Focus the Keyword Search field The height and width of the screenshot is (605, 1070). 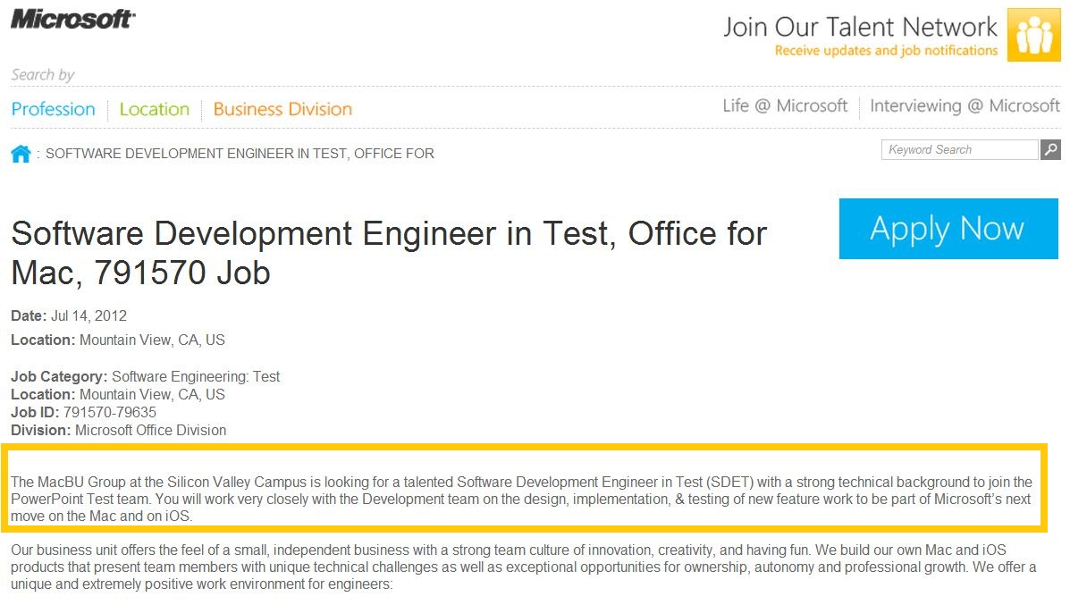(x=958, y=150)
